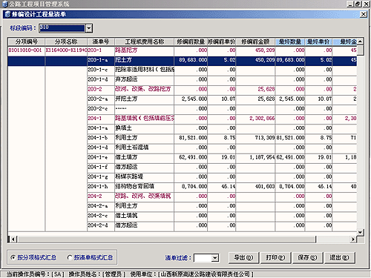The image size is (371, 278).
Task: Select the 204-1 list number cell
Action: point(101,119)
